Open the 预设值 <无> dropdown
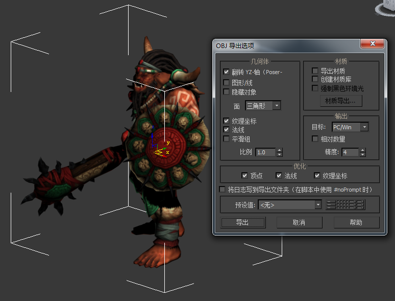Viewport: 395px width, 301px height. (x=290, y=204)
